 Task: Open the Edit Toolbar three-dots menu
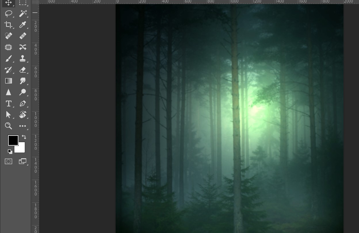[x=23, y=126]
